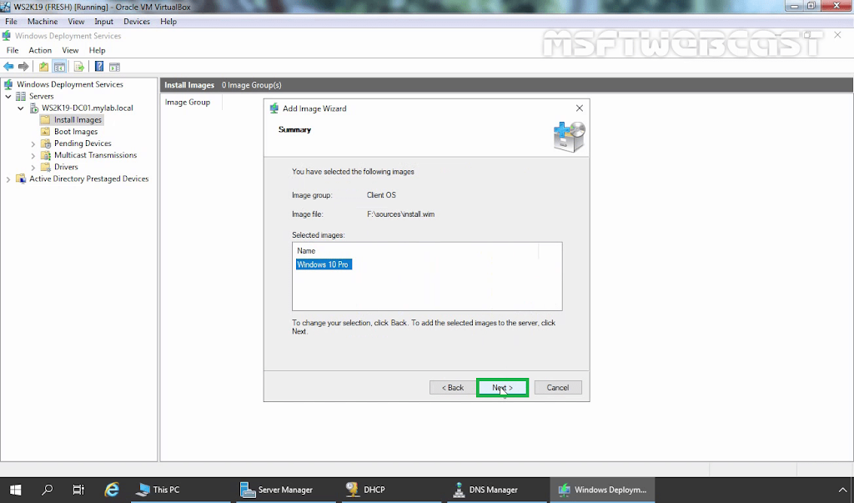Close the Add Image Wizard dialog
854x503 pixels.
point(580,108)
